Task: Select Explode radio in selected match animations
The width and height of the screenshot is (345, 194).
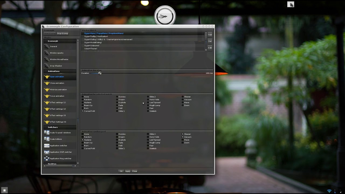Action: (x=117, y=102)
